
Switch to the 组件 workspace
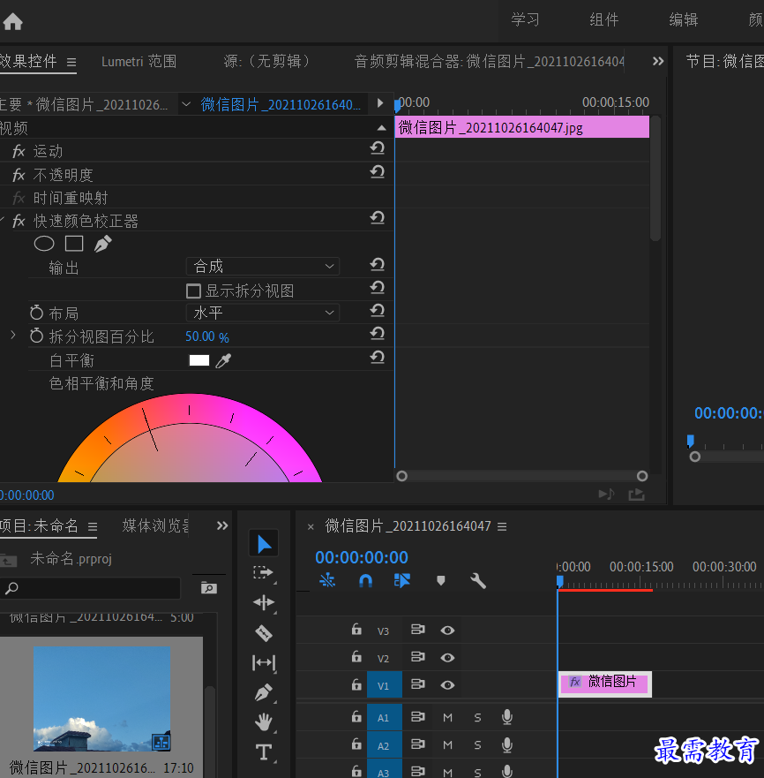pyautogui.click(x=604, y=19)
